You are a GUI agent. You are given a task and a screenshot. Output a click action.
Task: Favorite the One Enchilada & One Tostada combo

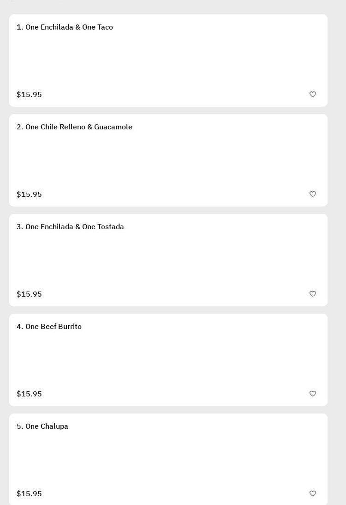tap(312, 294)
